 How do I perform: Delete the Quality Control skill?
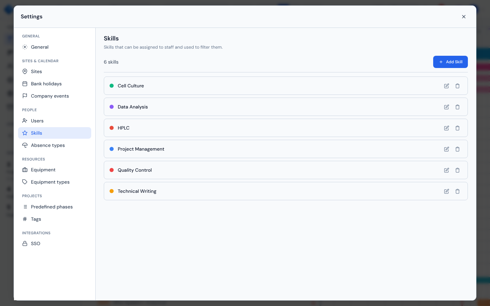pos(457,170)
